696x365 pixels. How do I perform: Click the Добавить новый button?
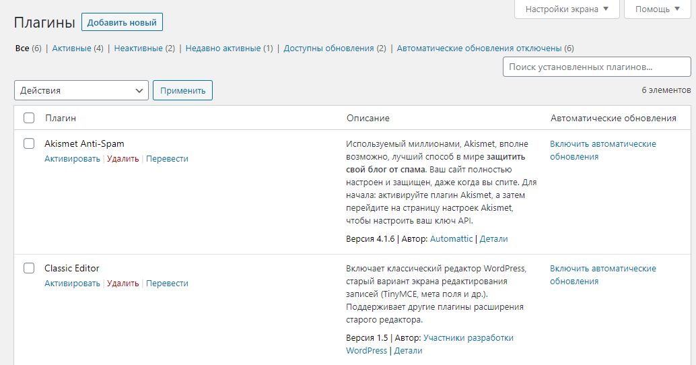[122, 22]
